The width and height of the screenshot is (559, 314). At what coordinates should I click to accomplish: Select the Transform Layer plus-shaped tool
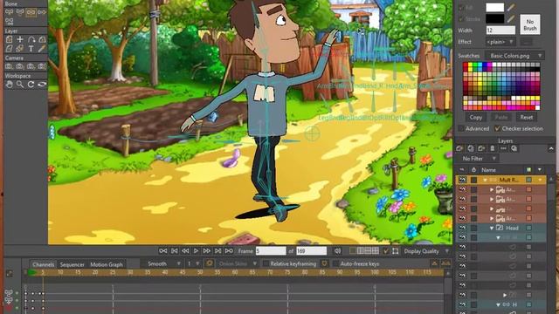(20, 39)
